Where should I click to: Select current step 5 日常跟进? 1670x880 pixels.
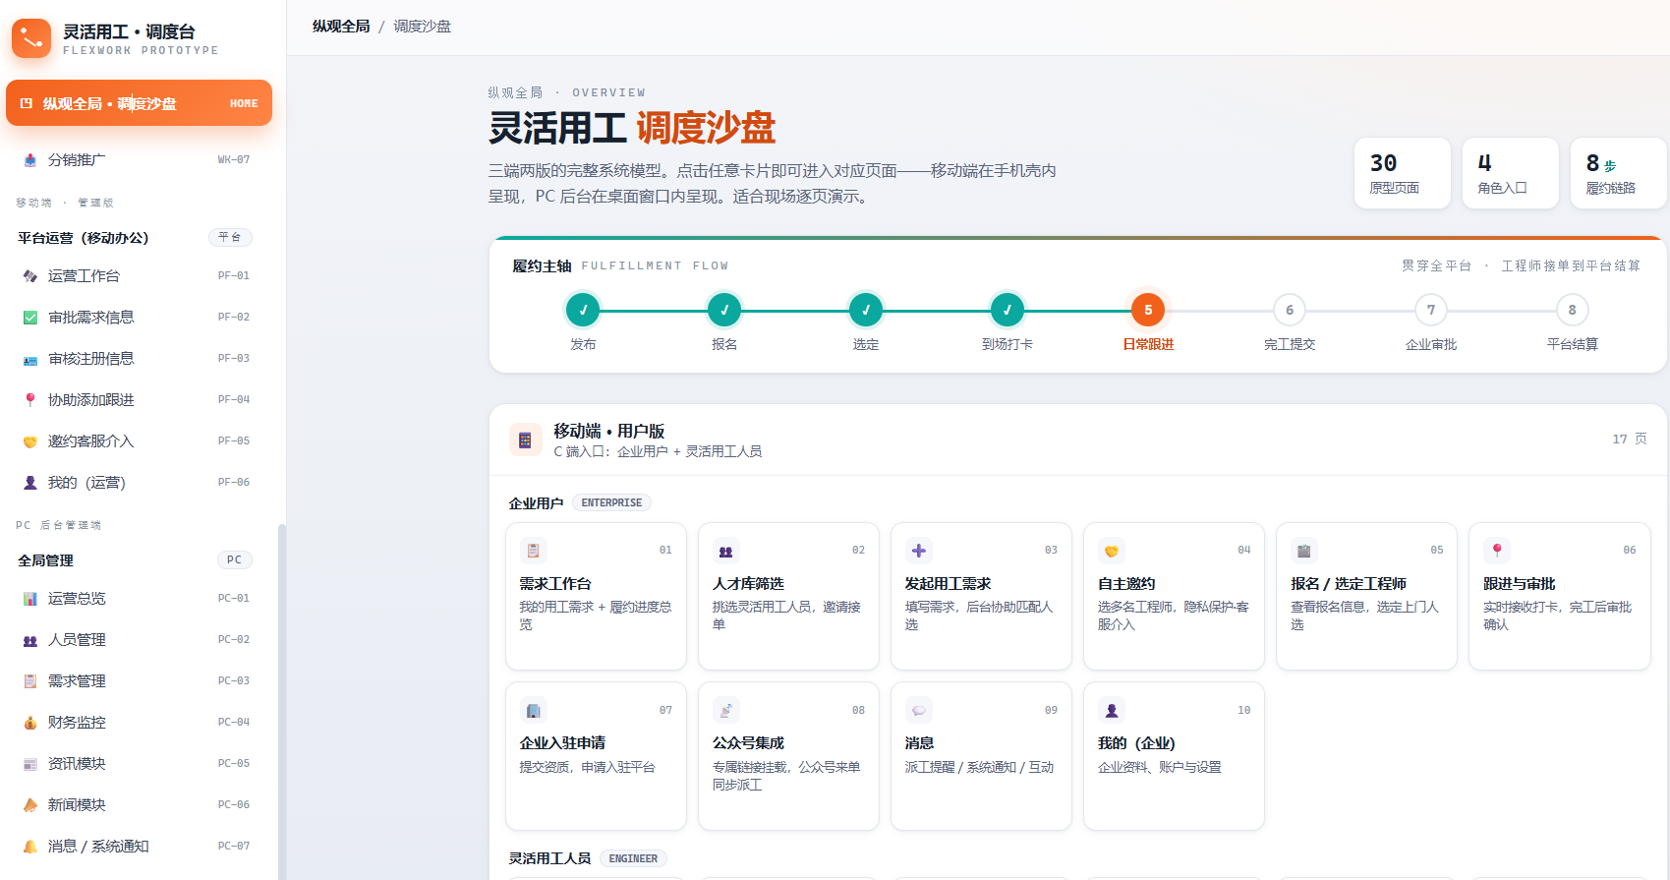click(1148, 310)
